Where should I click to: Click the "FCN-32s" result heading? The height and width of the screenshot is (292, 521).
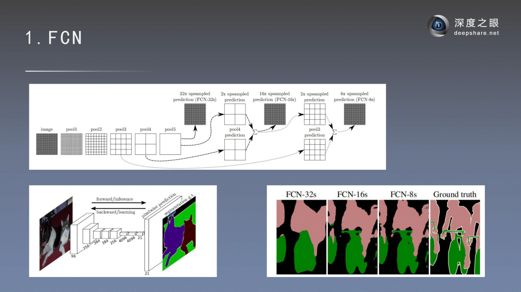(301, 194)
